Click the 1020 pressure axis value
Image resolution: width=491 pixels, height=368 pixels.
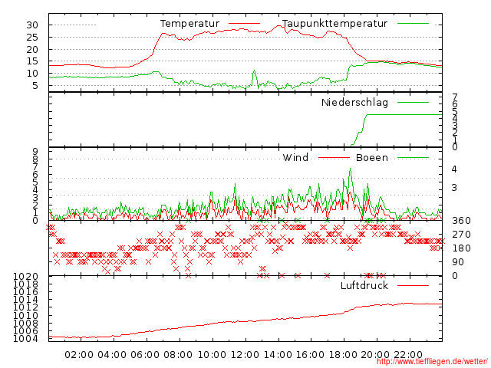(x=25, y=276)
